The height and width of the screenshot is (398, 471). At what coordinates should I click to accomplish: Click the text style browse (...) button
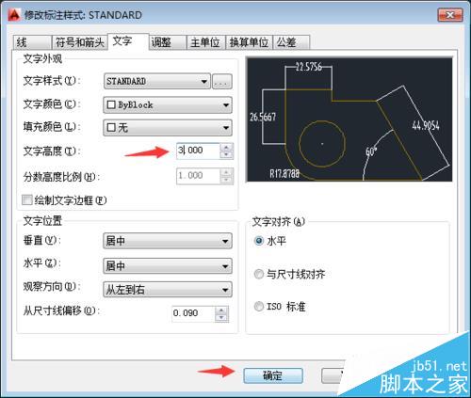(x=222, y=82)
